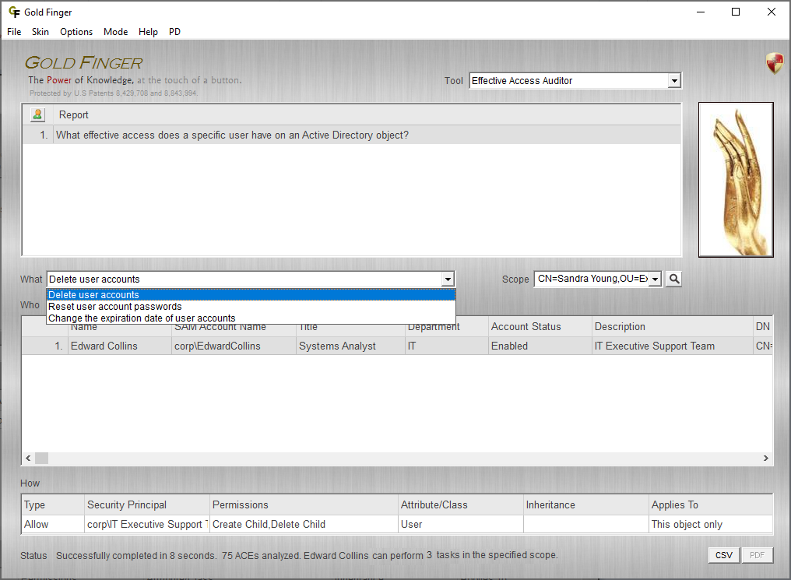Click 'This object only' cell
Screen dimensions: 791x580
tap(711, 524)
